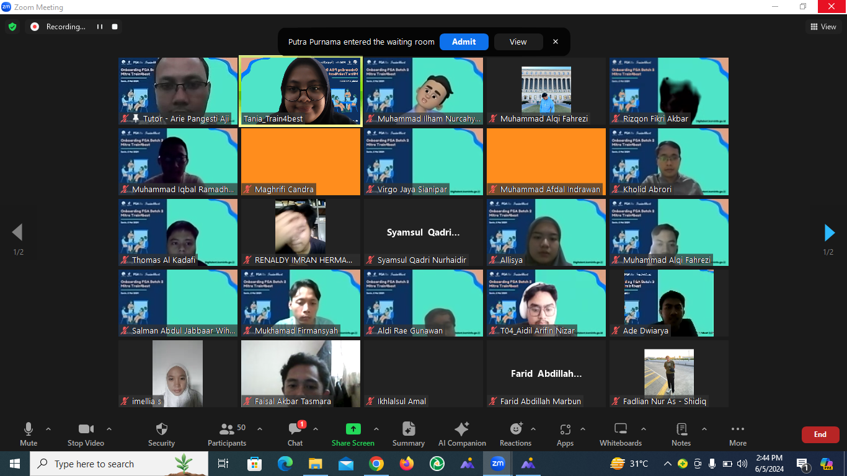
Task: Open the Reactions menu
Action: pos(515,429)
